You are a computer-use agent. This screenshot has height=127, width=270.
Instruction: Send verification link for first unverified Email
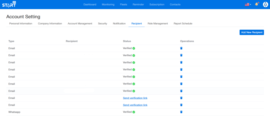coord(135,98)
